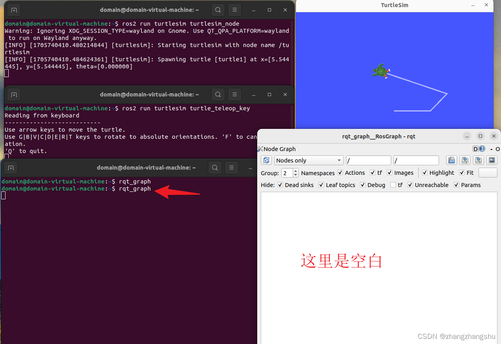This screenshot has width=501, height=344.
Task: Uncheck Hide Dead sinks
Action: click(x=280, y=185)
